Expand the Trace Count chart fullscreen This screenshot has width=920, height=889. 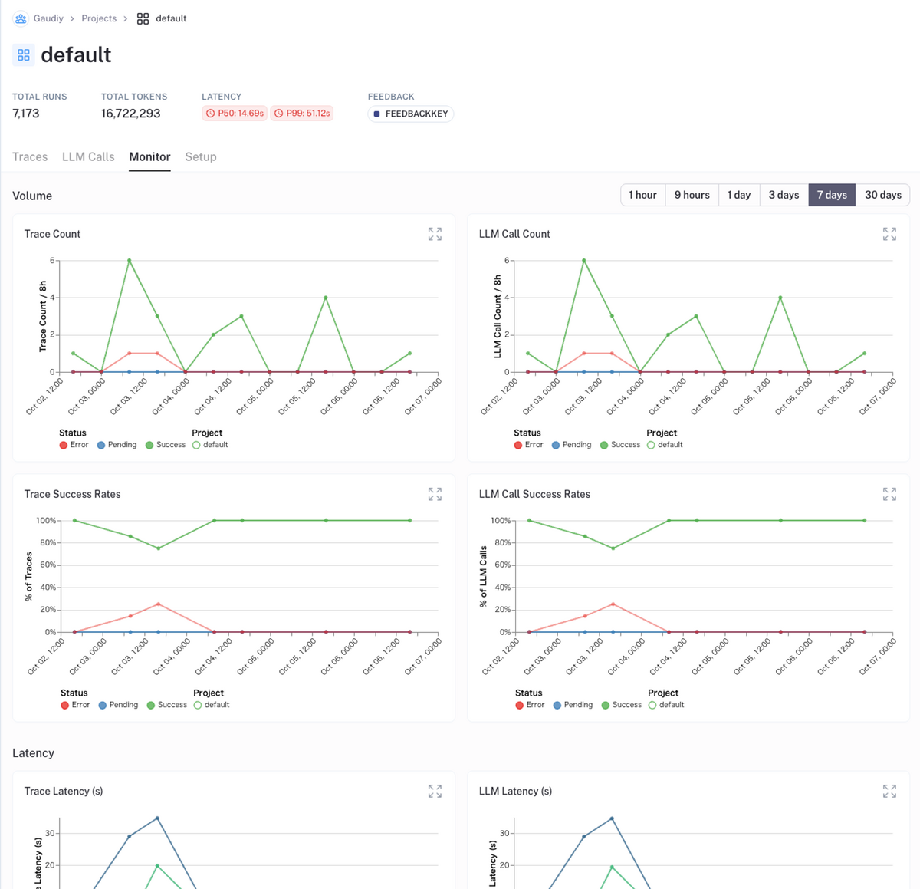(435, 234)
